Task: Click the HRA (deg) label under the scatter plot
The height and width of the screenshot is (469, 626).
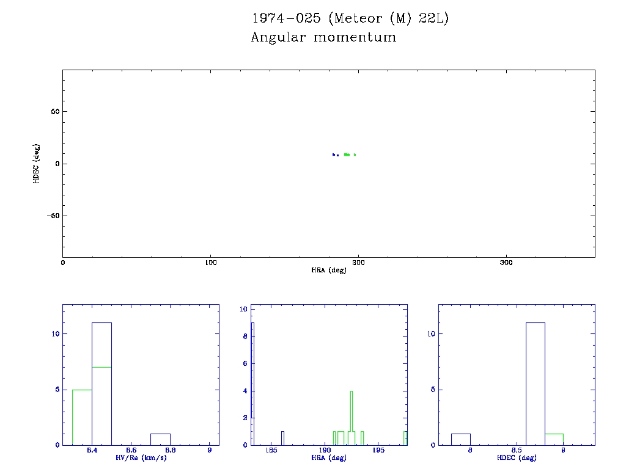Action: tap(328, 270)
